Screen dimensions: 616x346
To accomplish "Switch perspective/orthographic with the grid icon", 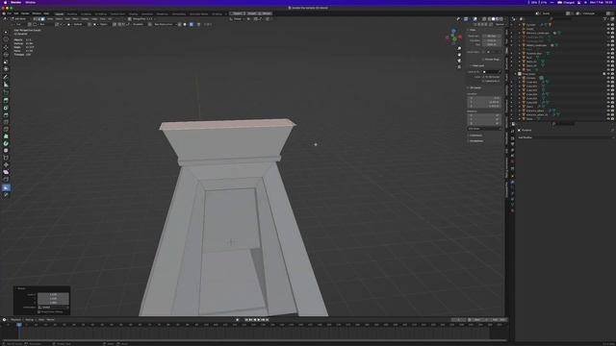I will tap(459, 67).
